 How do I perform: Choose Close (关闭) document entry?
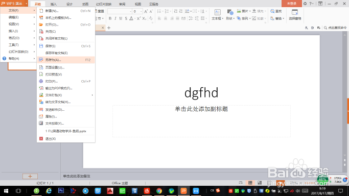[66, 31]
